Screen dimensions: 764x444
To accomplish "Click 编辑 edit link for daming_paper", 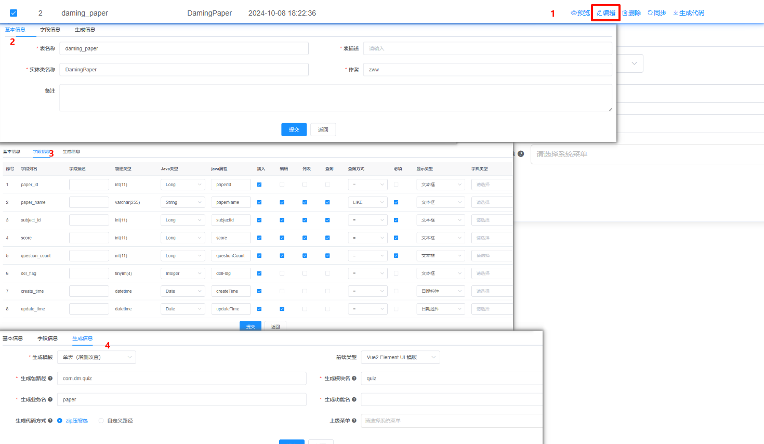I will tap(605, 13).
